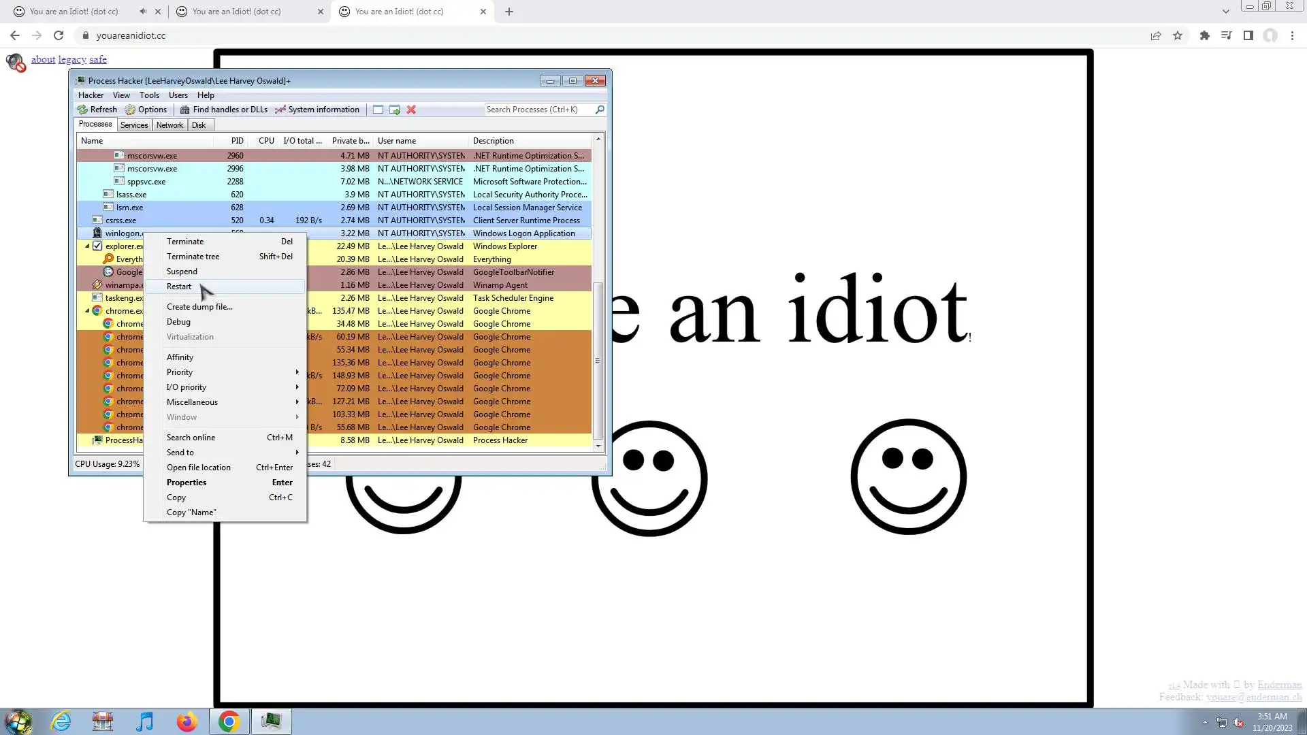Click the find-window-and-thread toolbar icon
The height and width of the screenshot is (735, 1307).
[x=395, y=110]
